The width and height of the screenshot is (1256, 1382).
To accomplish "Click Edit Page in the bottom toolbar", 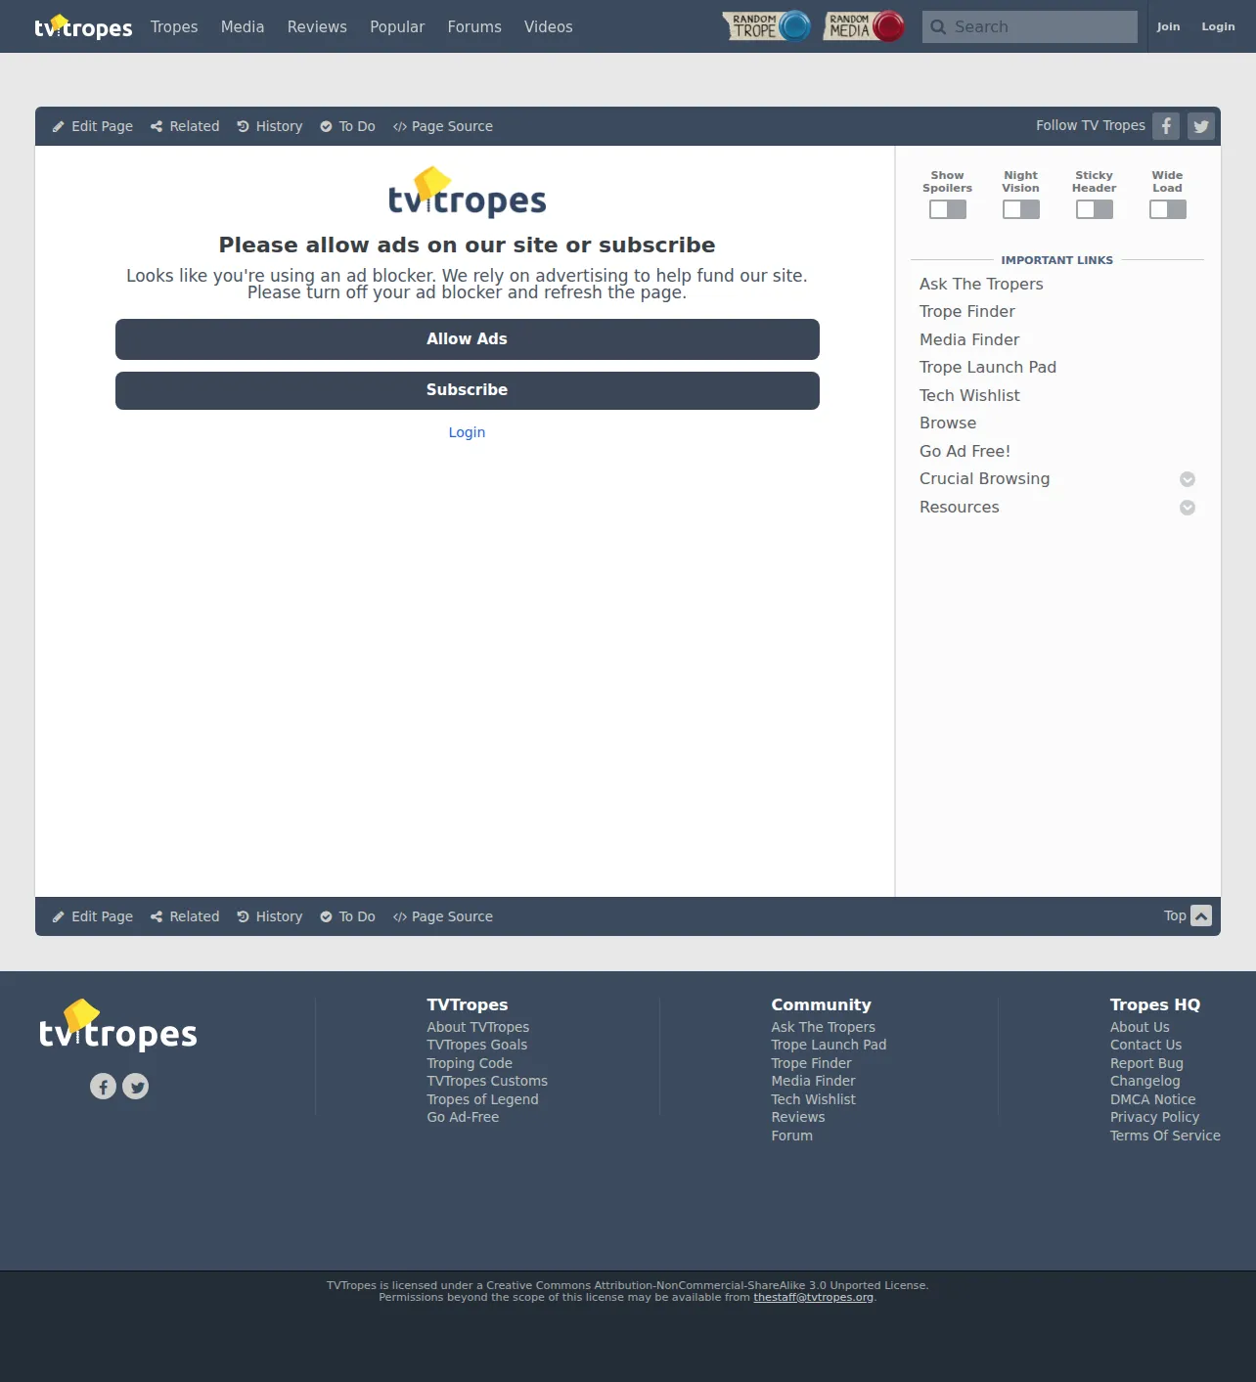I will (x=93, y=916).
